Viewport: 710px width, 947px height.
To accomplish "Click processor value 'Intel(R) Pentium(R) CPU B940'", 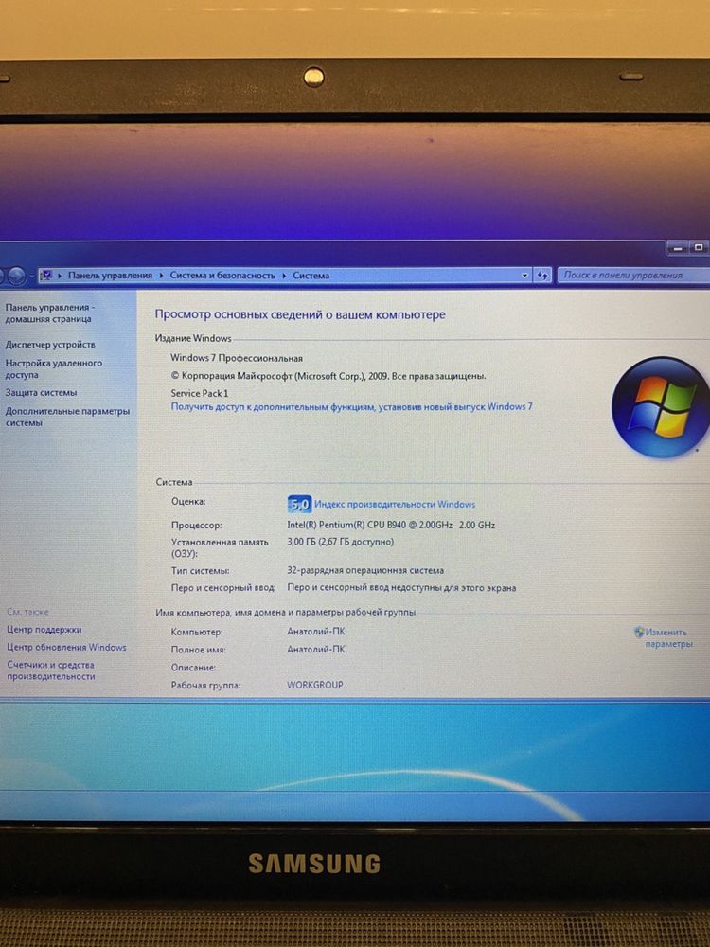I will [x=391, y=525].
